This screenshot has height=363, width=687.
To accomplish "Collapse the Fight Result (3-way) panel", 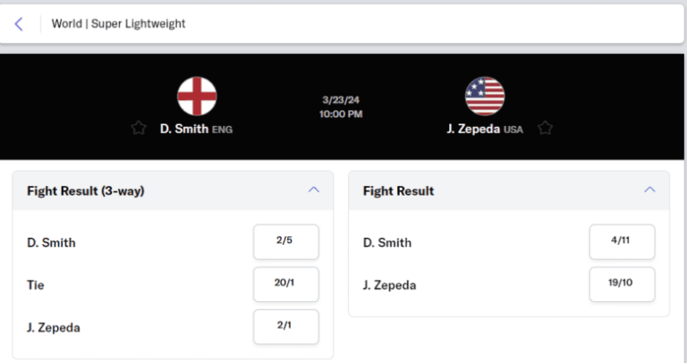I will tap(314, 190).
